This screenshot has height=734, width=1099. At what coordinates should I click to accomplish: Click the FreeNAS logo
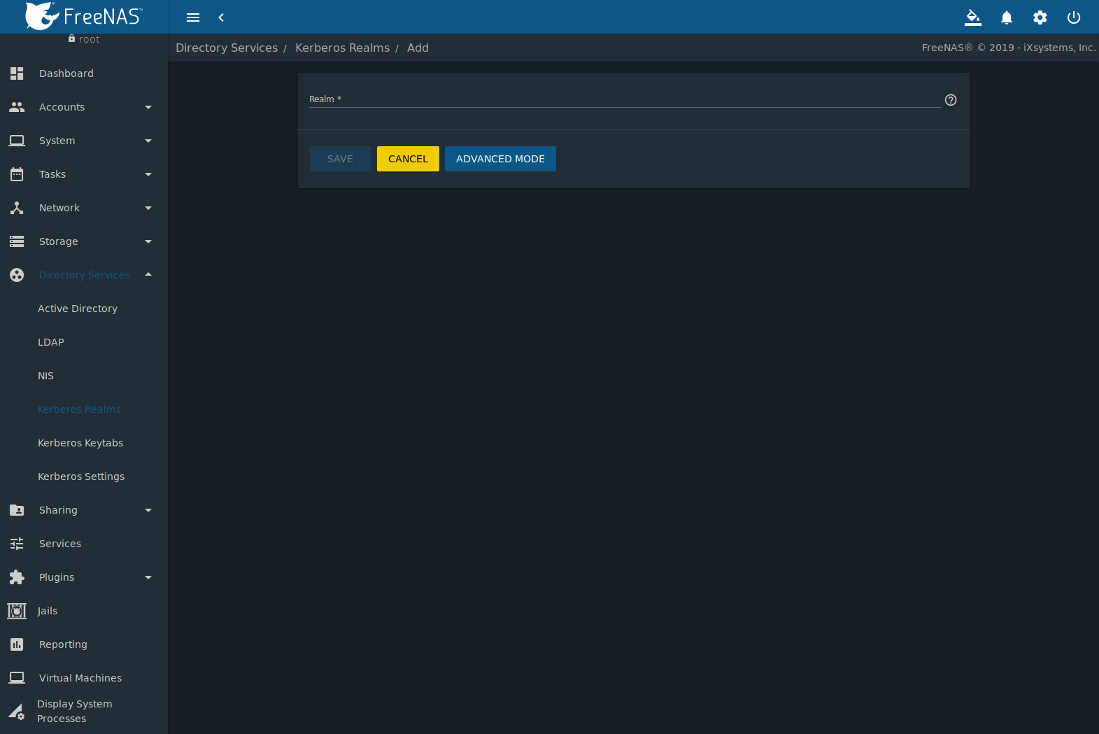click(83, 16)
